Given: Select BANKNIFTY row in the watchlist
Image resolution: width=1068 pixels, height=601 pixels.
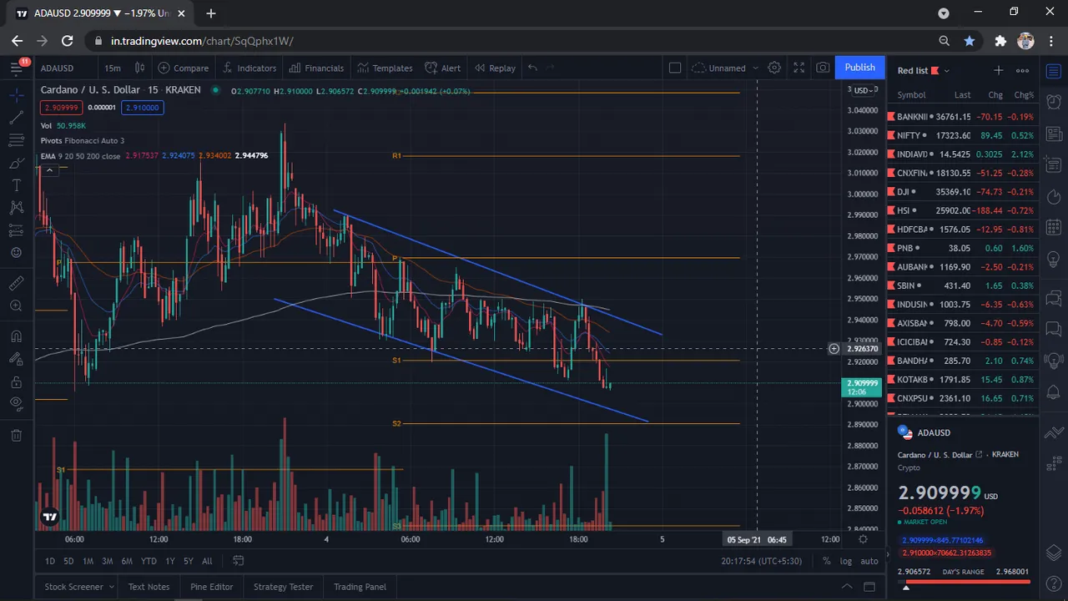Looking at the screenshot, I should (x=963, y=117).
